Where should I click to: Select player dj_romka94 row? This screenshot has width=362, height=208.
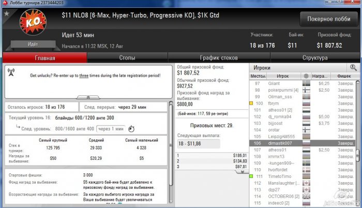(302, 117)
